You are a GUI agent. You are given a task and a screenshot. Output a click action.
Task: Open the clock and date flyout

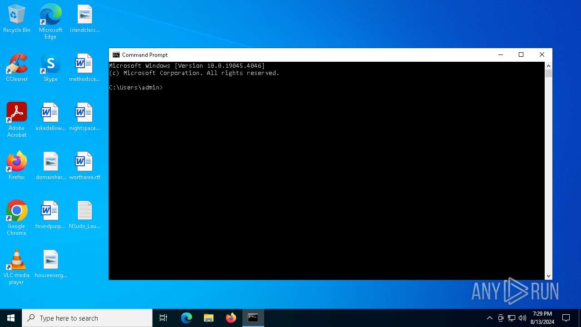tap(542, 318)
